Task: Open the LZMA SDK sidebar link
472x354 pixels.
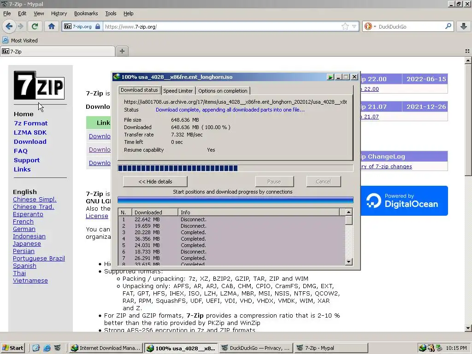Action: coord(30,132)
